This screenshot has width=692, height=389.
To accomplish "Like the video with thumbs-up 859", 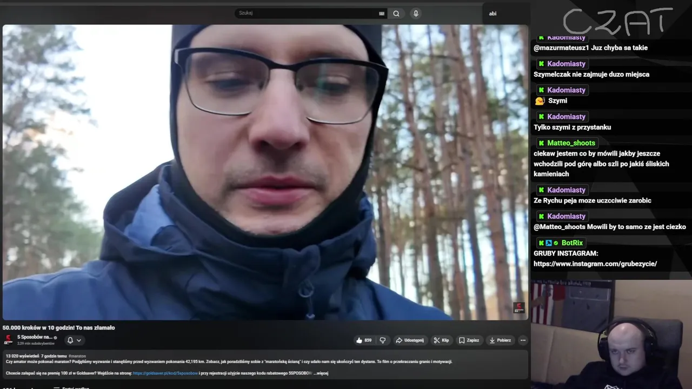I will pos(363,340).
